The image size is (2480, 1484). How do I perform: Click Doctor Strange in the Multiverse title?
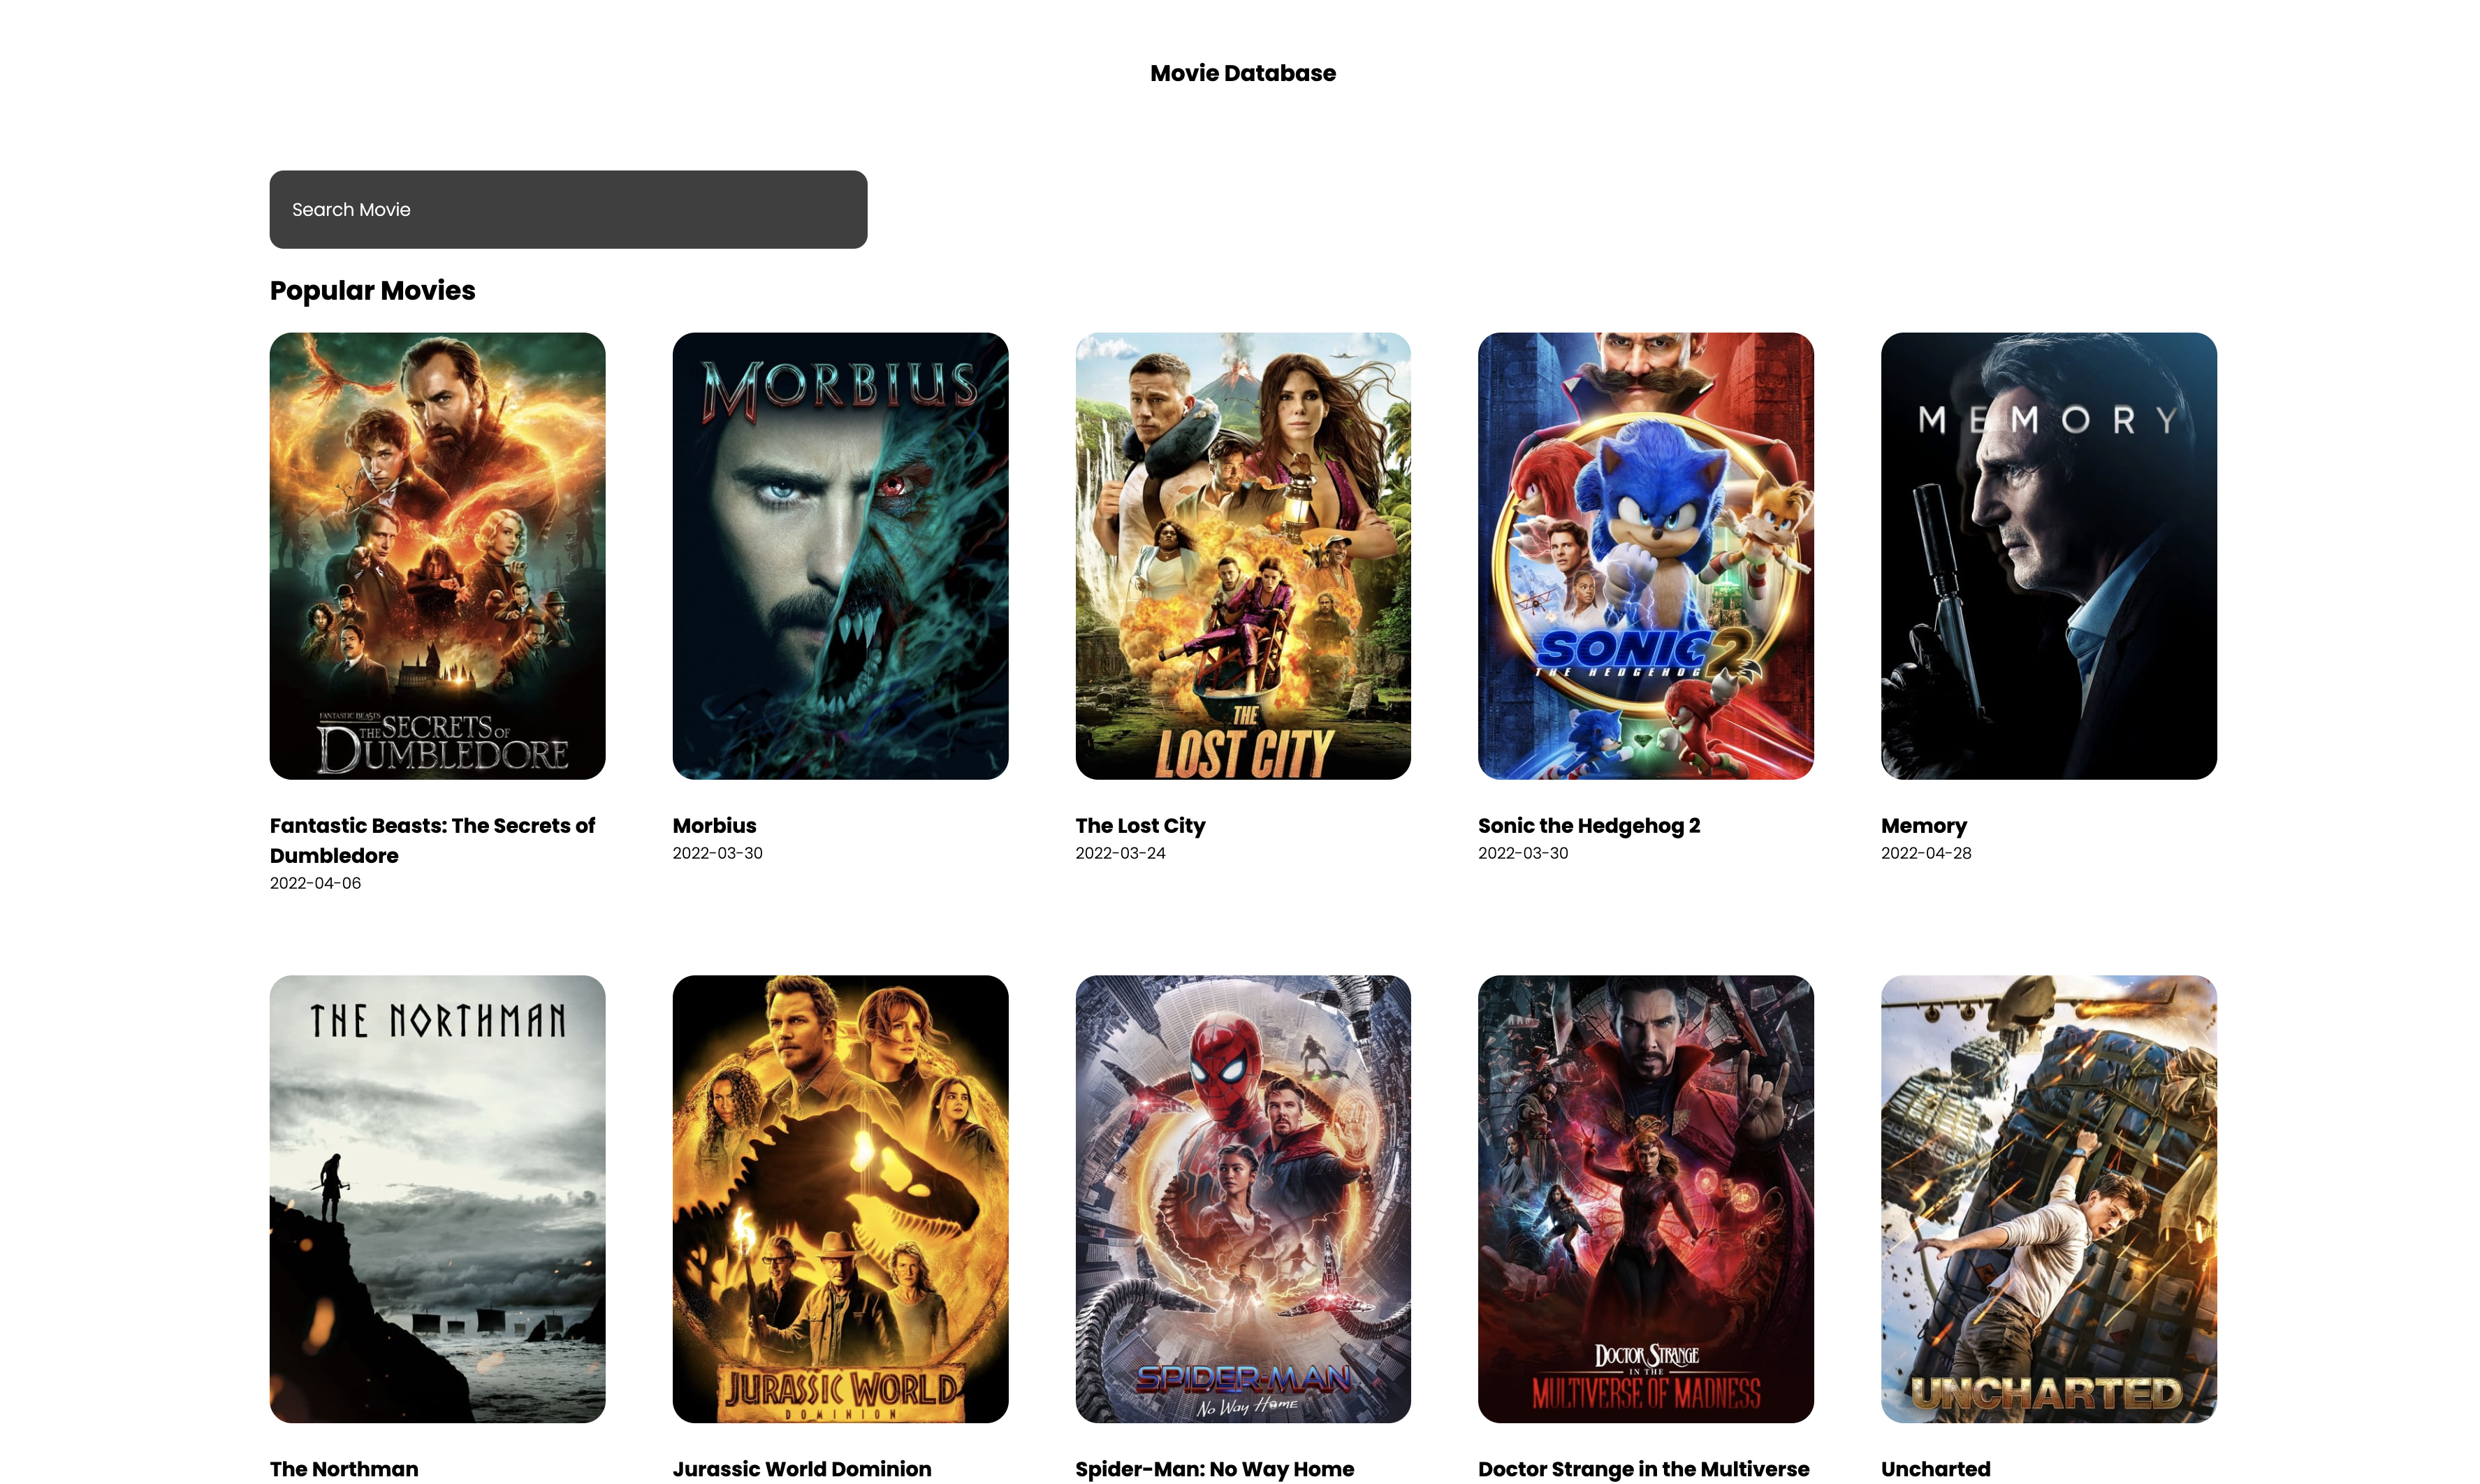(x=1643, y=1469)
